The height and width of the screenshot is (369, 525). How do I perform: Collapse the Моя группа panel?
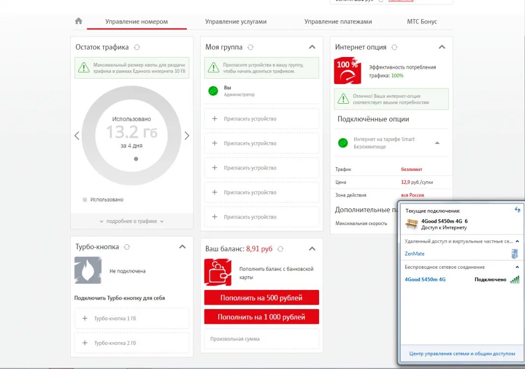(312, 47)
